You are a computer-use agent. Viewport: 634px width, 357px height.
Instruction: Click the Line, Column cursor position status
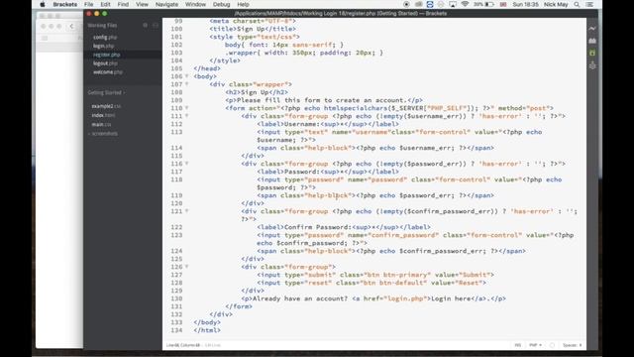tap(183, 345)
